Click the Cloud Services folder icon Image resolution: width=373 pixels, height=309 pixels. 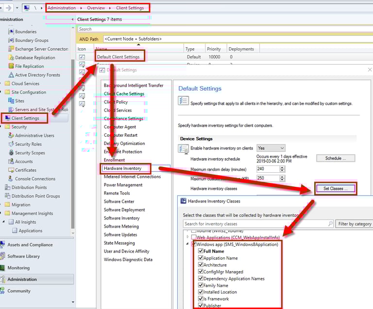coord(7,83)
